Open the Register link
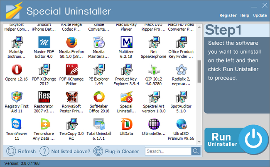This screenshot has width=270, height=167. (x=228, y=15)
